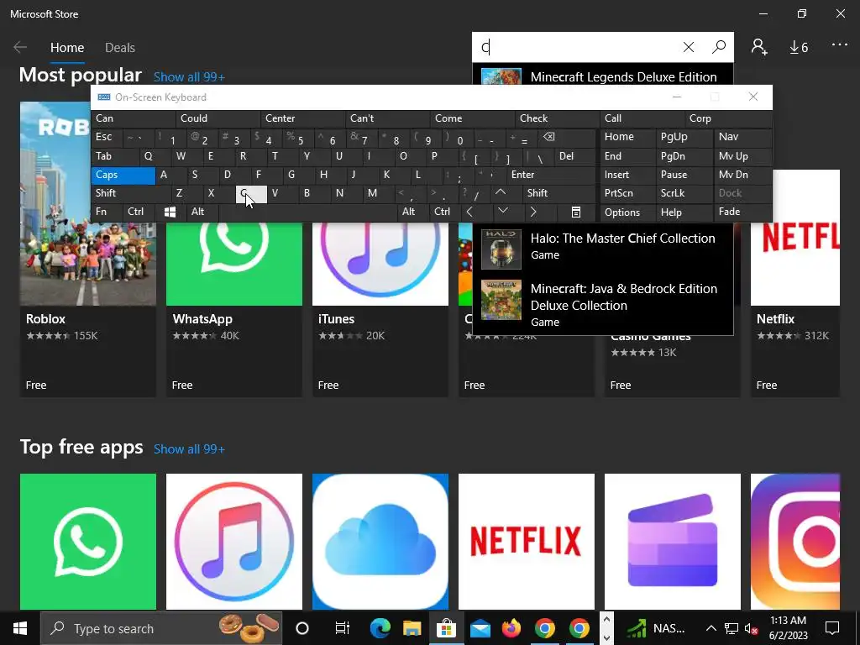Open the sign-in account icon
The height and width of the screenshot is (645, 860).
click(759, 47)
